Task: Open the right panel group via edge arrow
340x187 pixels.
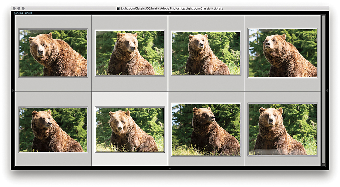Action: pyautogui.click(x=327, y=90)
